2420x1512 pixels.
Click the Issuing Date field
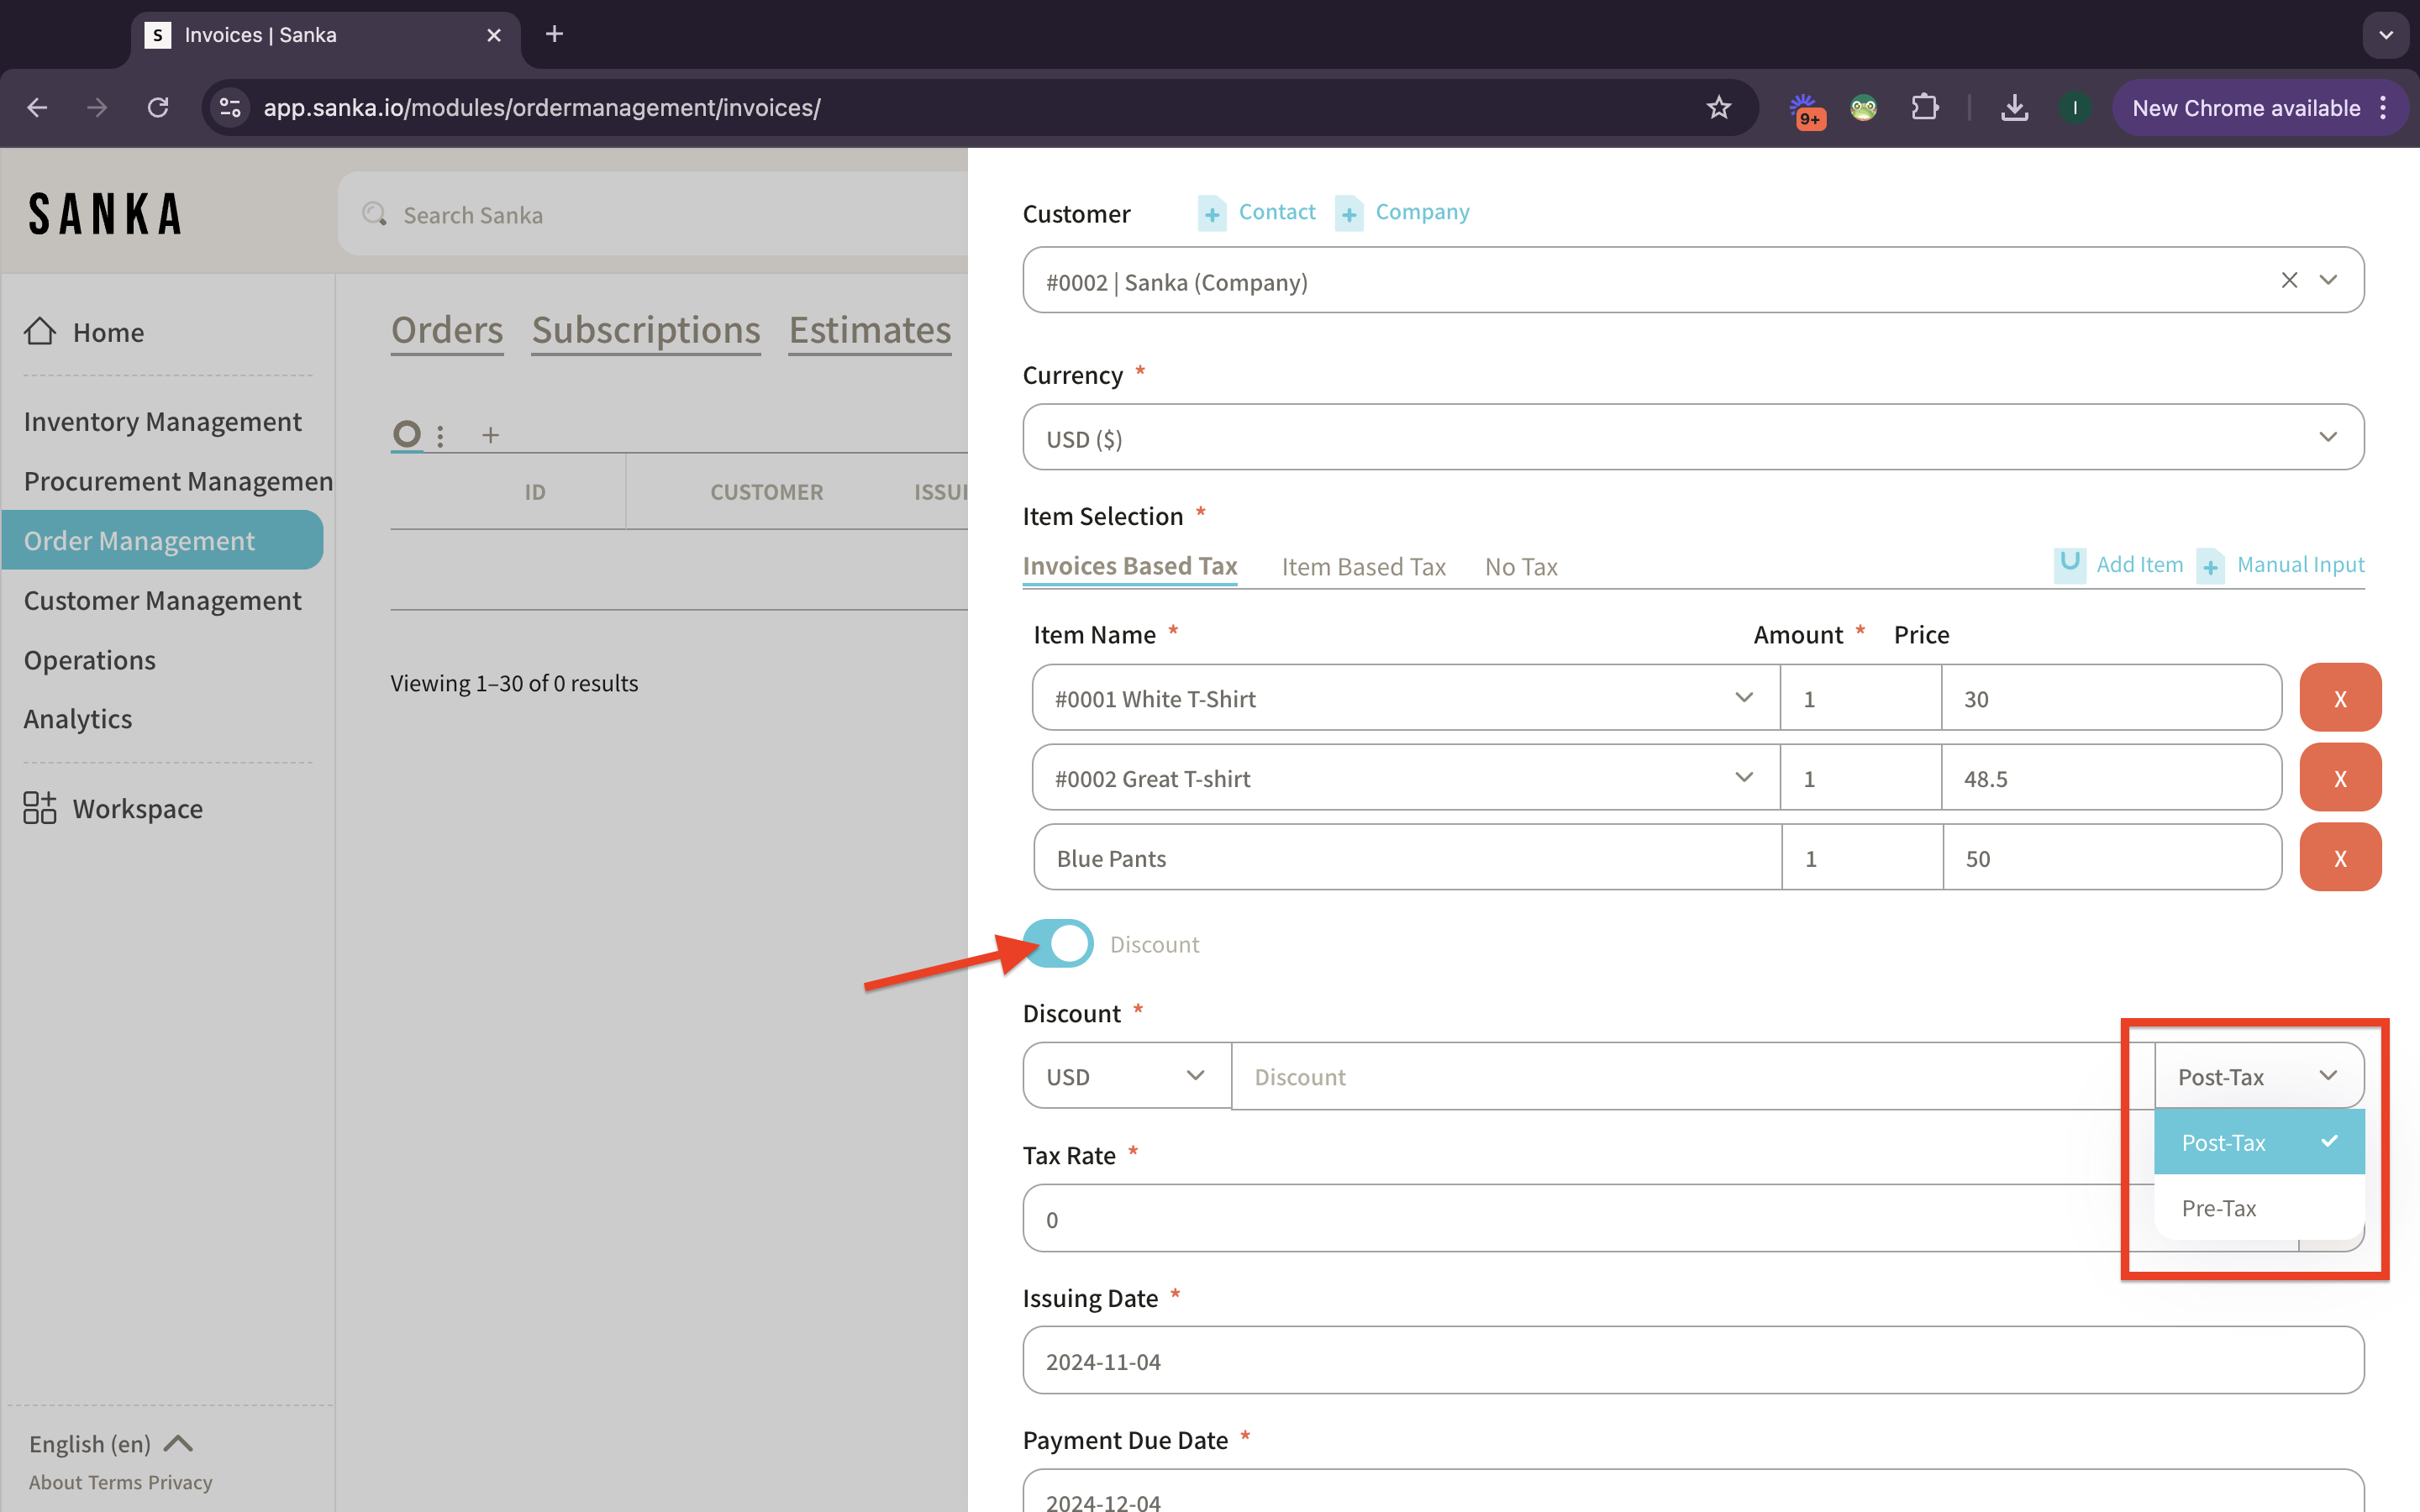[1692, 1361]
